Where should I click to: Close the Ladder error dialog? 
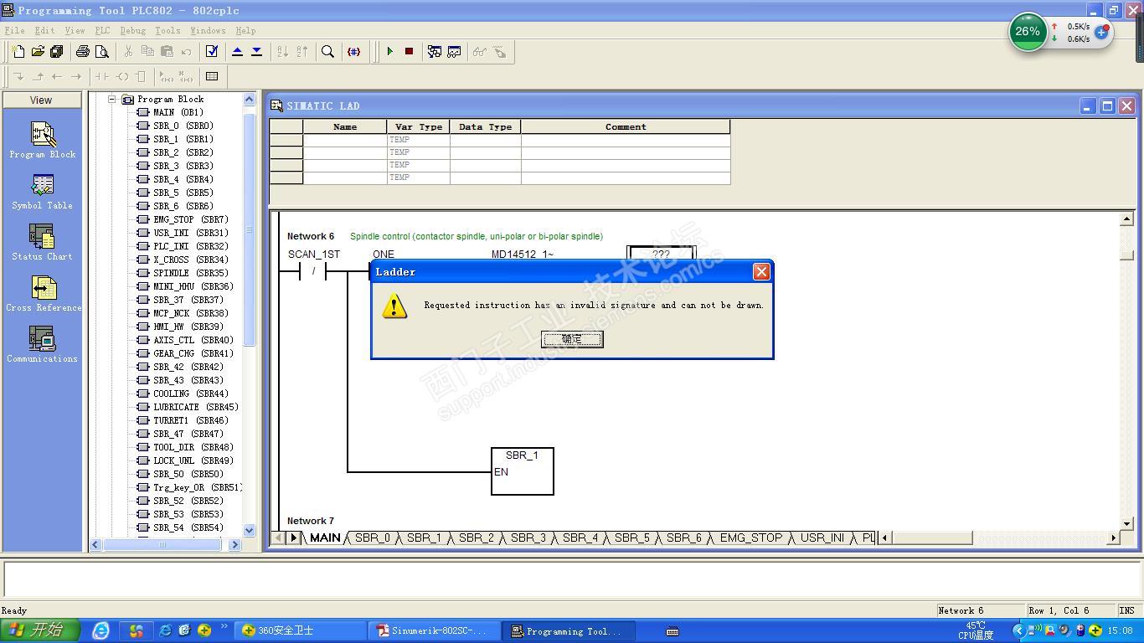tap(761, 271)
